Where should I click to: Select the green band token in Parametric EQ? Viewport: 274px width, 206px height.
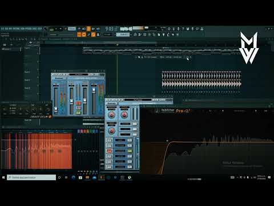[91, 131]
